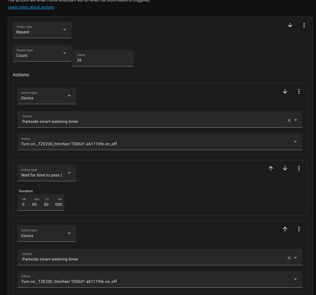Select the minutes field in Duration

point(34,204)
